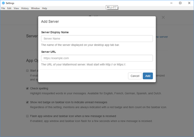Confirm with the blue Add button
Screen dimensions: 194x137
pyautogui.click(x=148, y=76)
